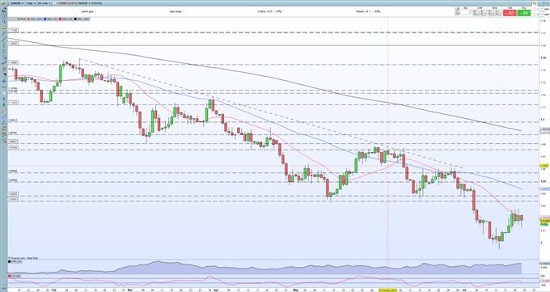Click the red dot icon at toolbar bottom

tap(4, 142)
